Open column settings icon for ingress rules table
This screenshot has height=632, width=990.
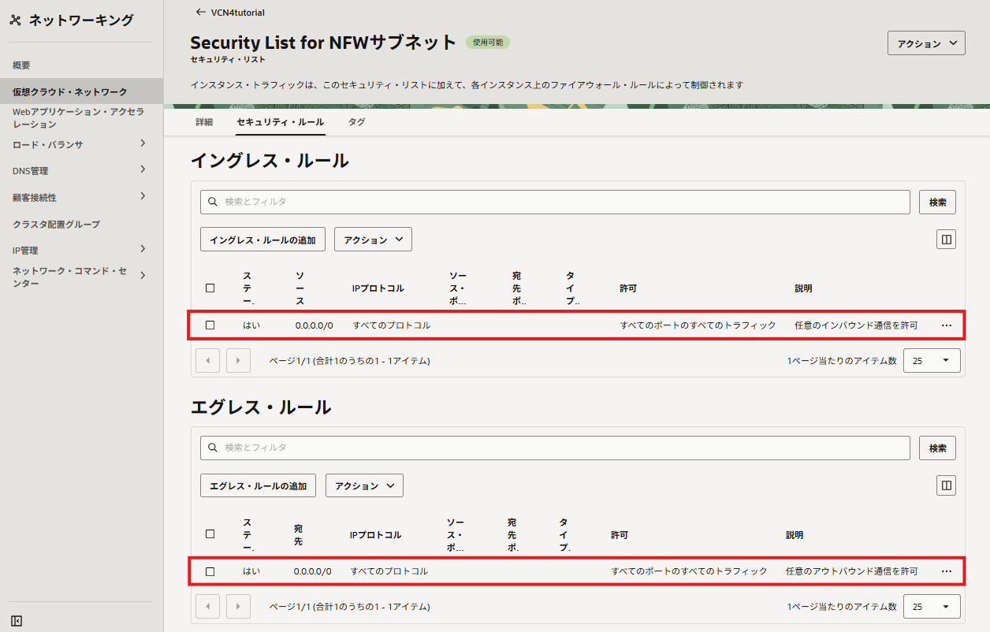click(946, 240)
